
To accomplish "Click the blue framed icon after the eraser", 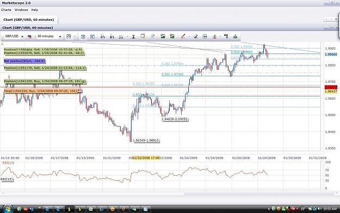I will (205, 36).
